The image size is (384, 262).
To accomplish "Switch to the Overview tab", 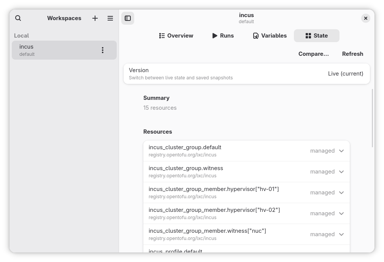I will 176,36.
